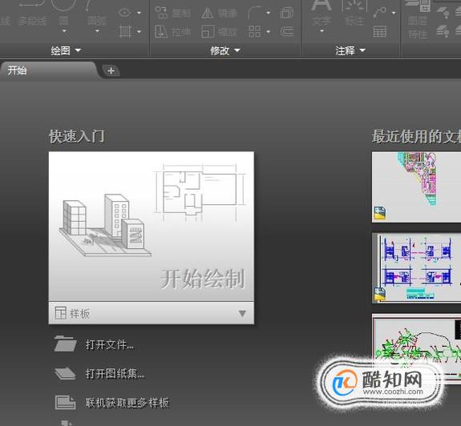Select the Arc (圆弧) draw tool
This screenshot has height=426, width=461.
coord(96,12)
